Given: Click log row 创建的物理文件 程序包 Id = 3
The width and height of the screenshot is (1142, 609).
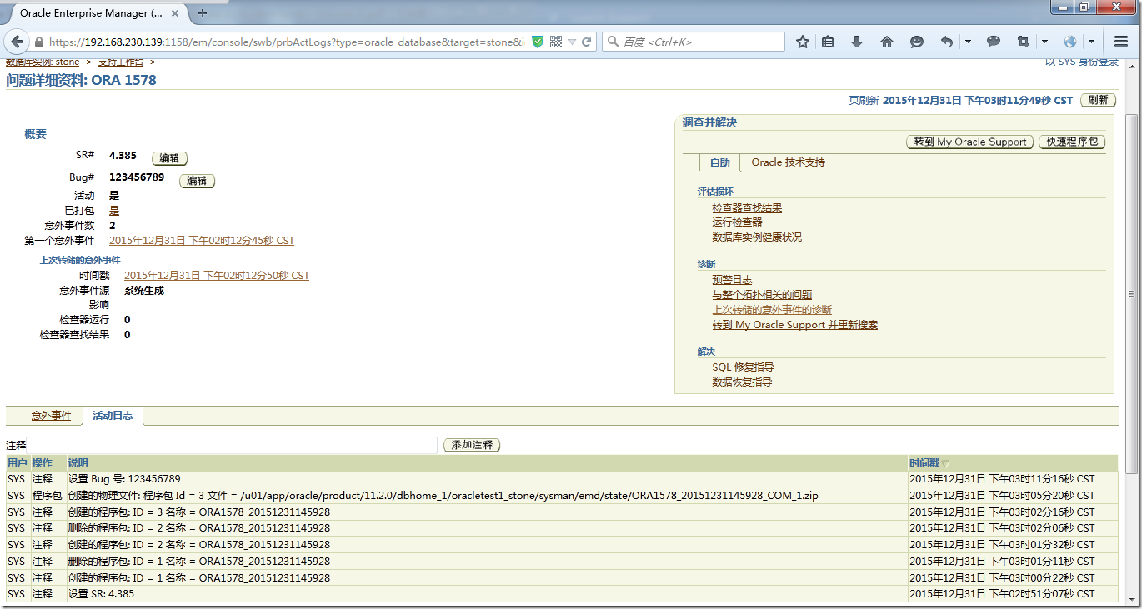Looking at the screenshot, I should point(562,496).
